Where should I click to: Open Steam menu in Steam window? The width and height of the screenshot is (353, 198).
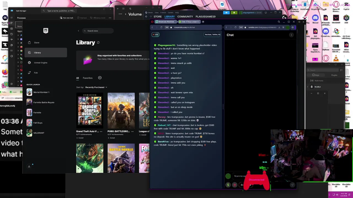pos(150,12)
